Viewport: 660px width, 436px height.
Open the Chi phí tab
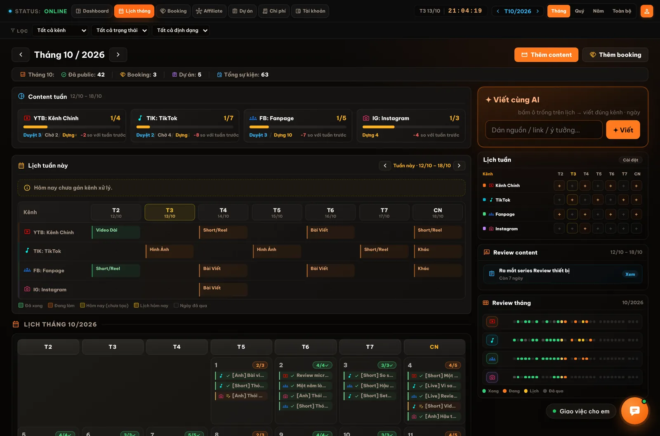click(x=274, y=11)
